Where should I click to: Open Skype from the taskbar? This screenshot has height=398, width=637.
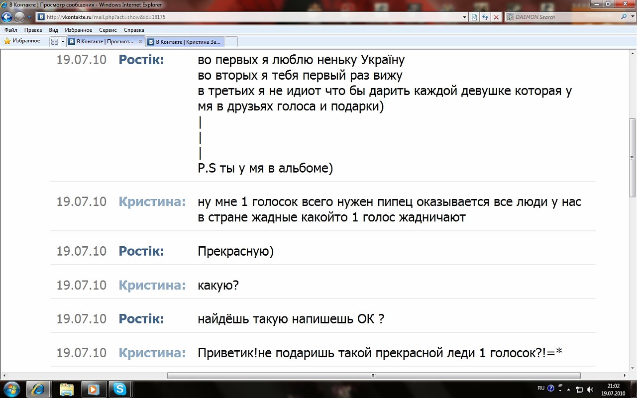click(119, 388)
